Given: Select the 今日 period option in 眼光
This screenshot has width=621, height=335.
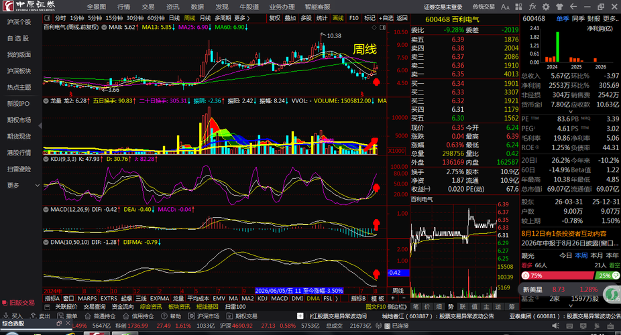Looking at the screenshot, I should [565, 255].
